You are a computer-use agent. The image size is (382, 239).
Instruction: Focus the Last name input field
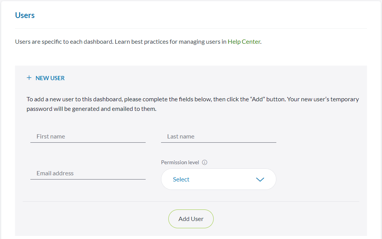click(218, 136)
